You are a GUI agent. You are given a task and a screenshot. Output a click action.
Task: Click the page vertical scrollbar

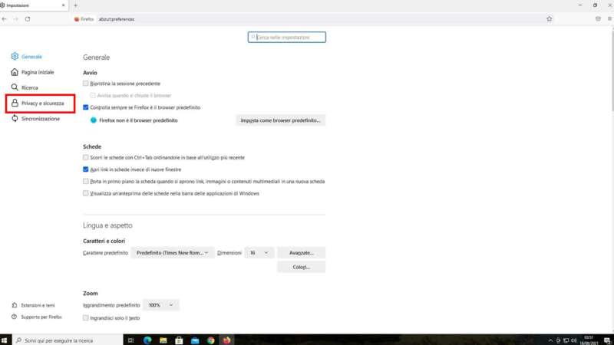(611, 71)
